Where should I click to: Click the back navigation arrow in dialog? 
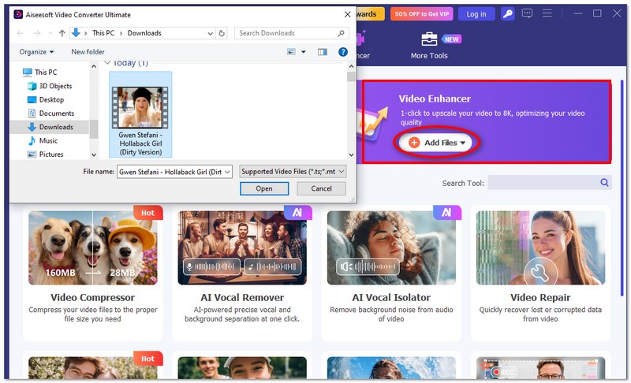coord(21,33)
